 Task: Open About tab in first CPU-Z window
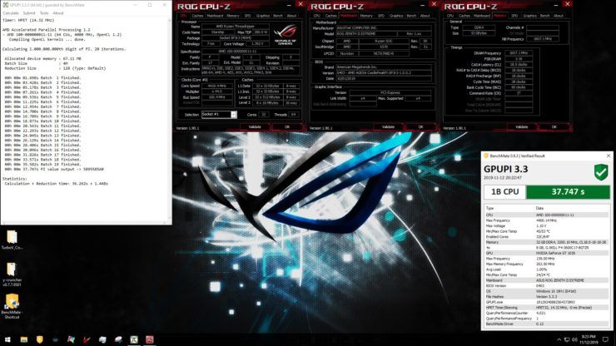(291, 16)
